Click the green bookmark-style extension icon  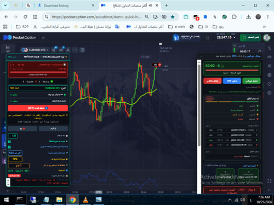click(x=186, y=17)
